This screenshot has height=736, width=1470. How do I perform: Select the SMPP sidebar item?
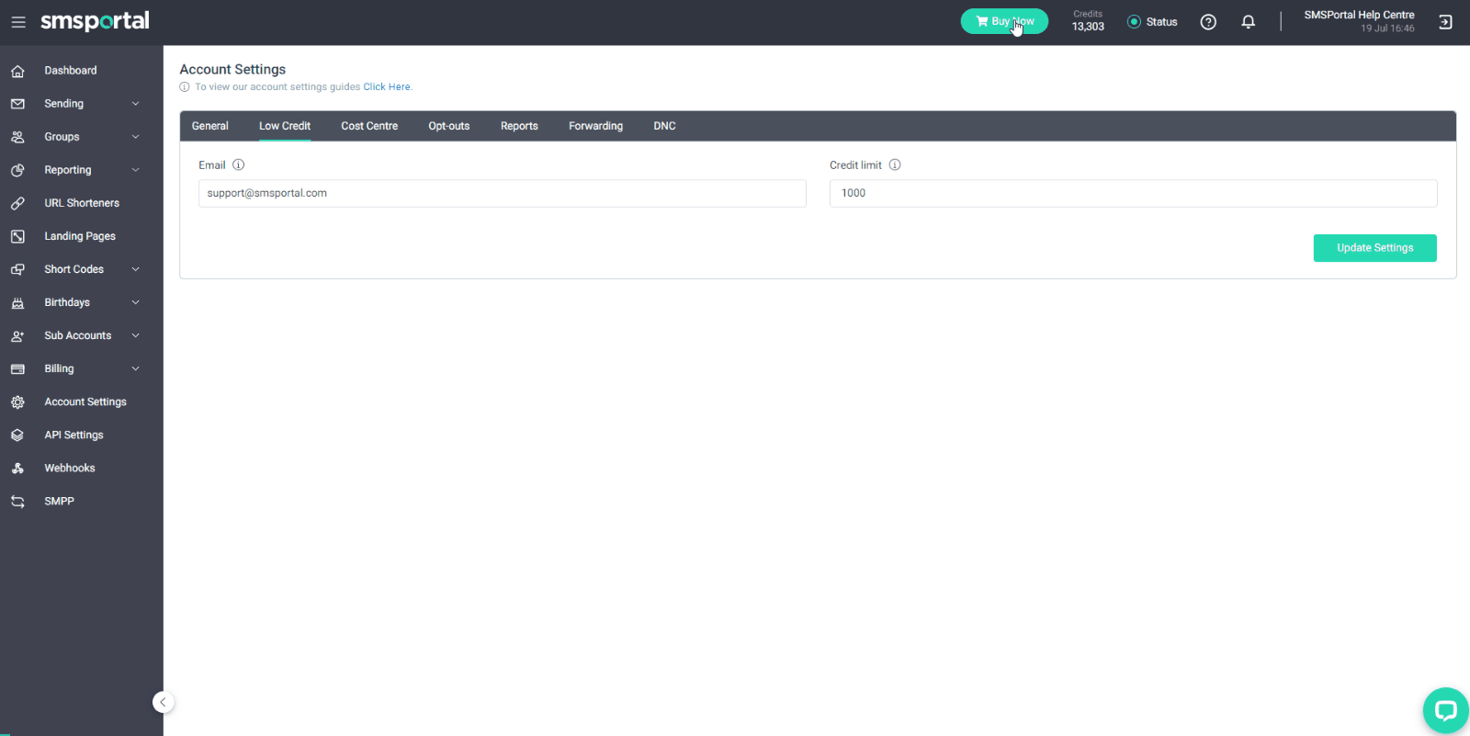point(59,501)
